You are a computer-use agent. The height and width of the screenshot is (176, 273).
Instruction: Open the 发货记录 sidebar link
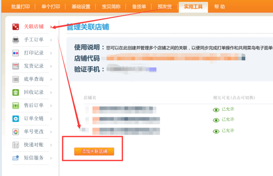34,66
